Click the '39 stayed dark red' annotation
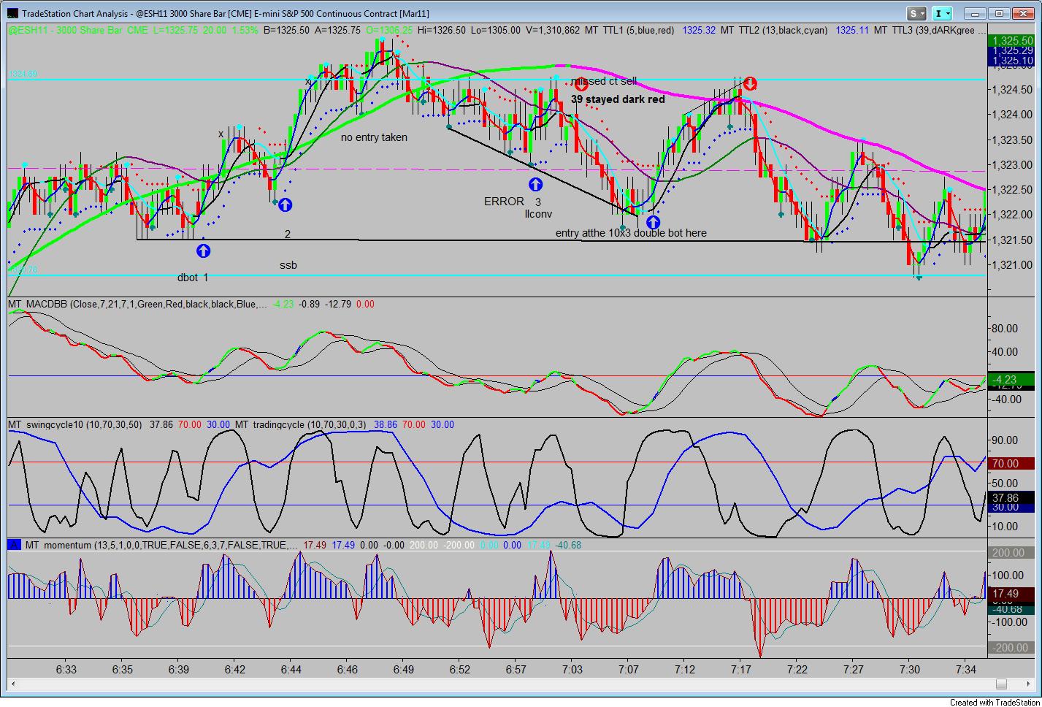This screenshot has height=707, width=1042. pos(618,99)
